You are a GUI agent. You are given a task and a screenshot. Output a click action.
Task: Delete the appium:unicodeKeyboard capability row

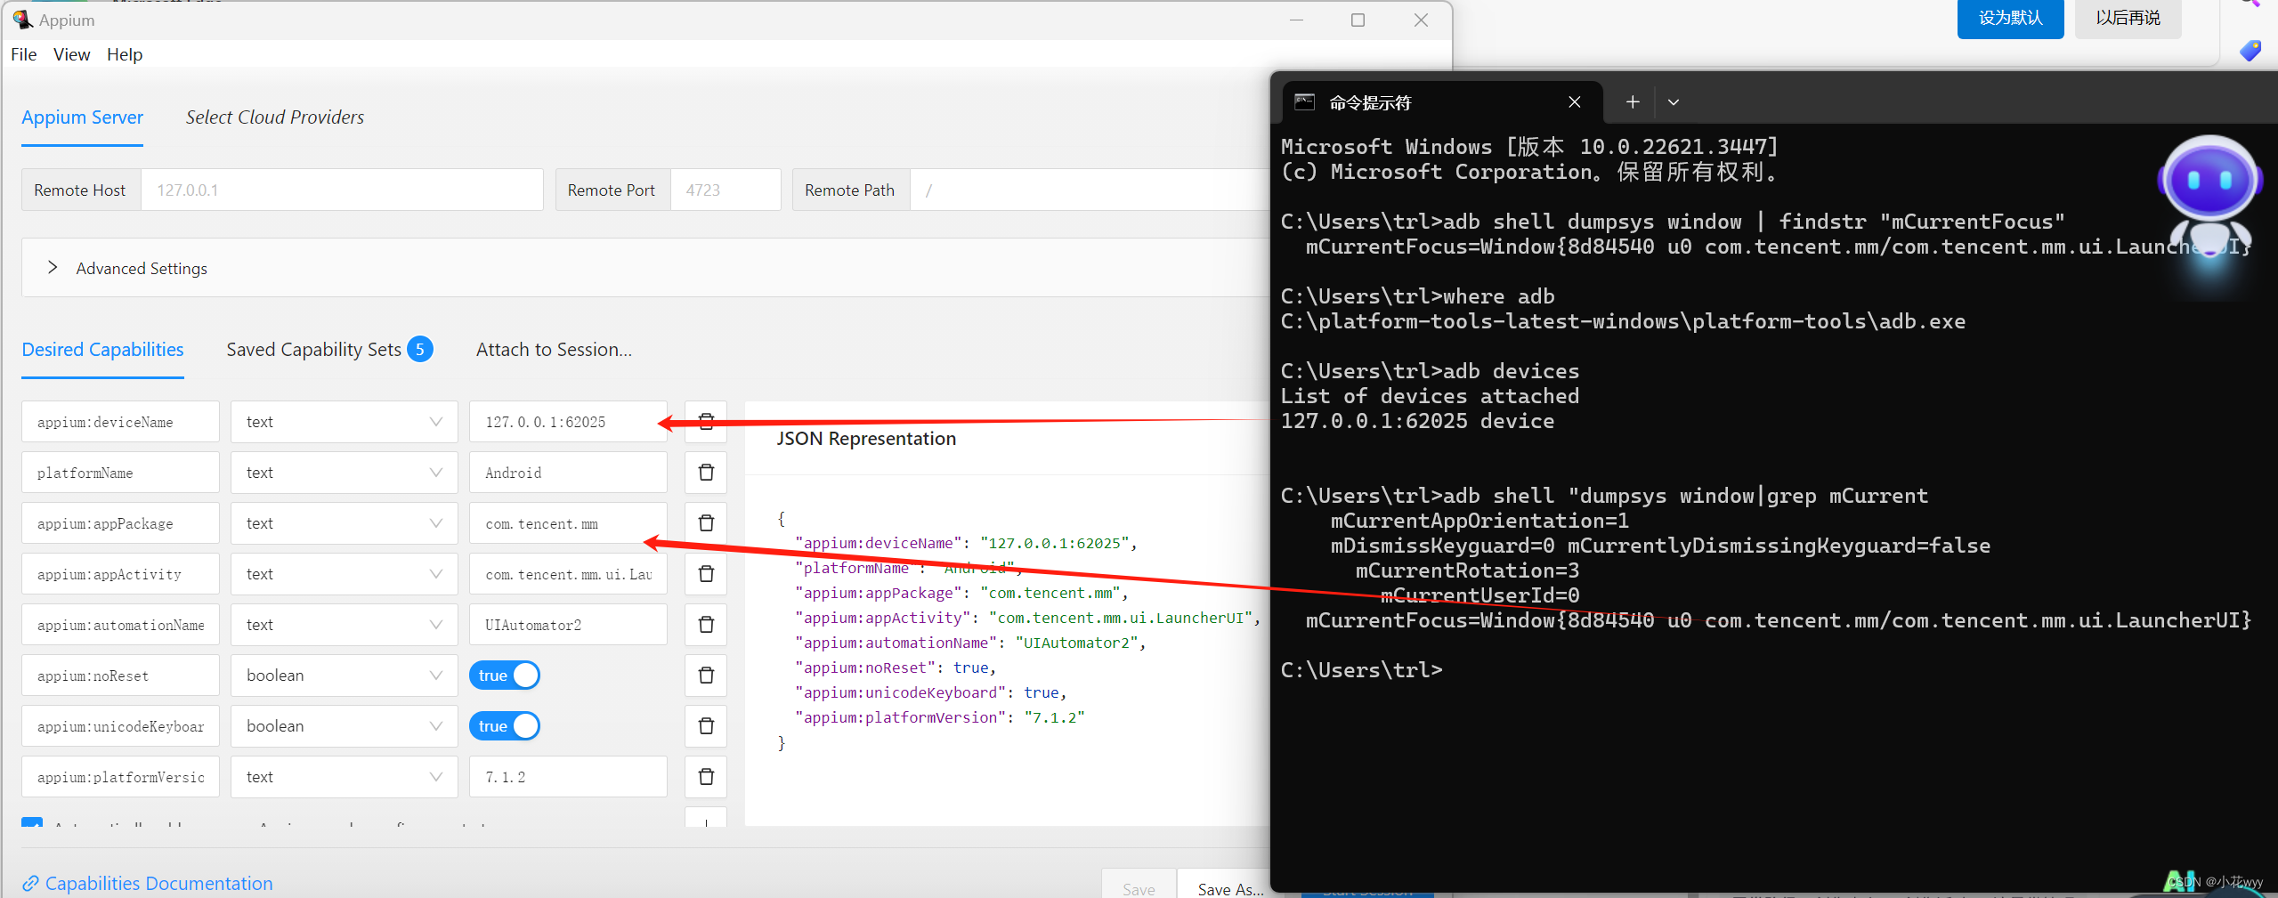pyautogui.click(x=706, y=726)
